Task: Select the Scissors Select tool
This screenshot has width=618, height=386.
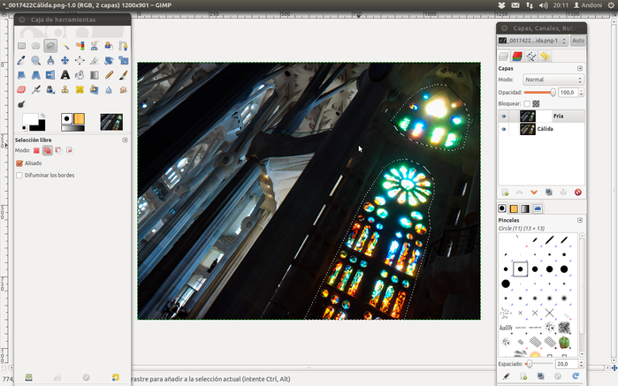Action: pos(95,46)
